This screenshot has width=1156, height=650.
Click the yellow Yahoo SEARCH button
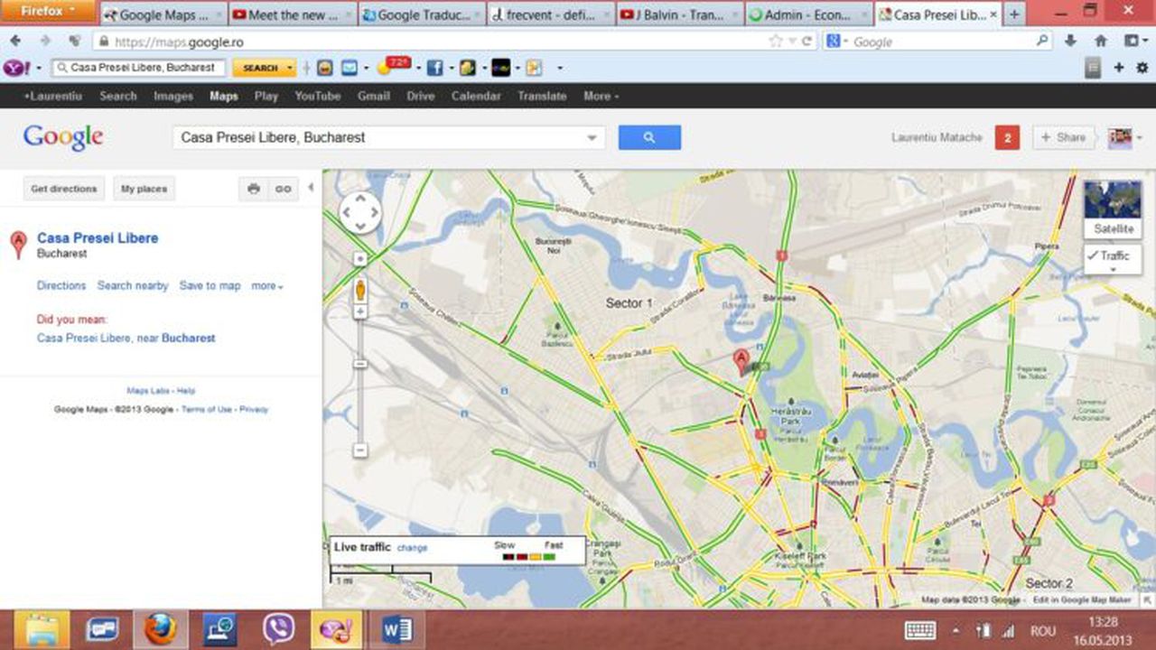point(264,68)
